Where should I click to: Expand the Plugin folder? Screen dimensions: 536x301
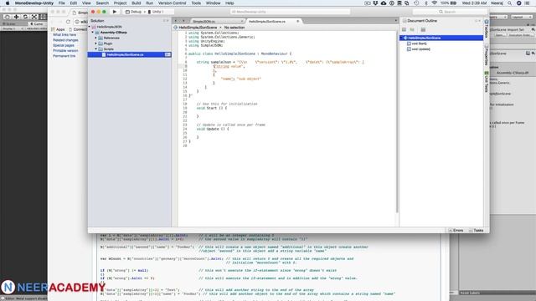pos(96,43)
